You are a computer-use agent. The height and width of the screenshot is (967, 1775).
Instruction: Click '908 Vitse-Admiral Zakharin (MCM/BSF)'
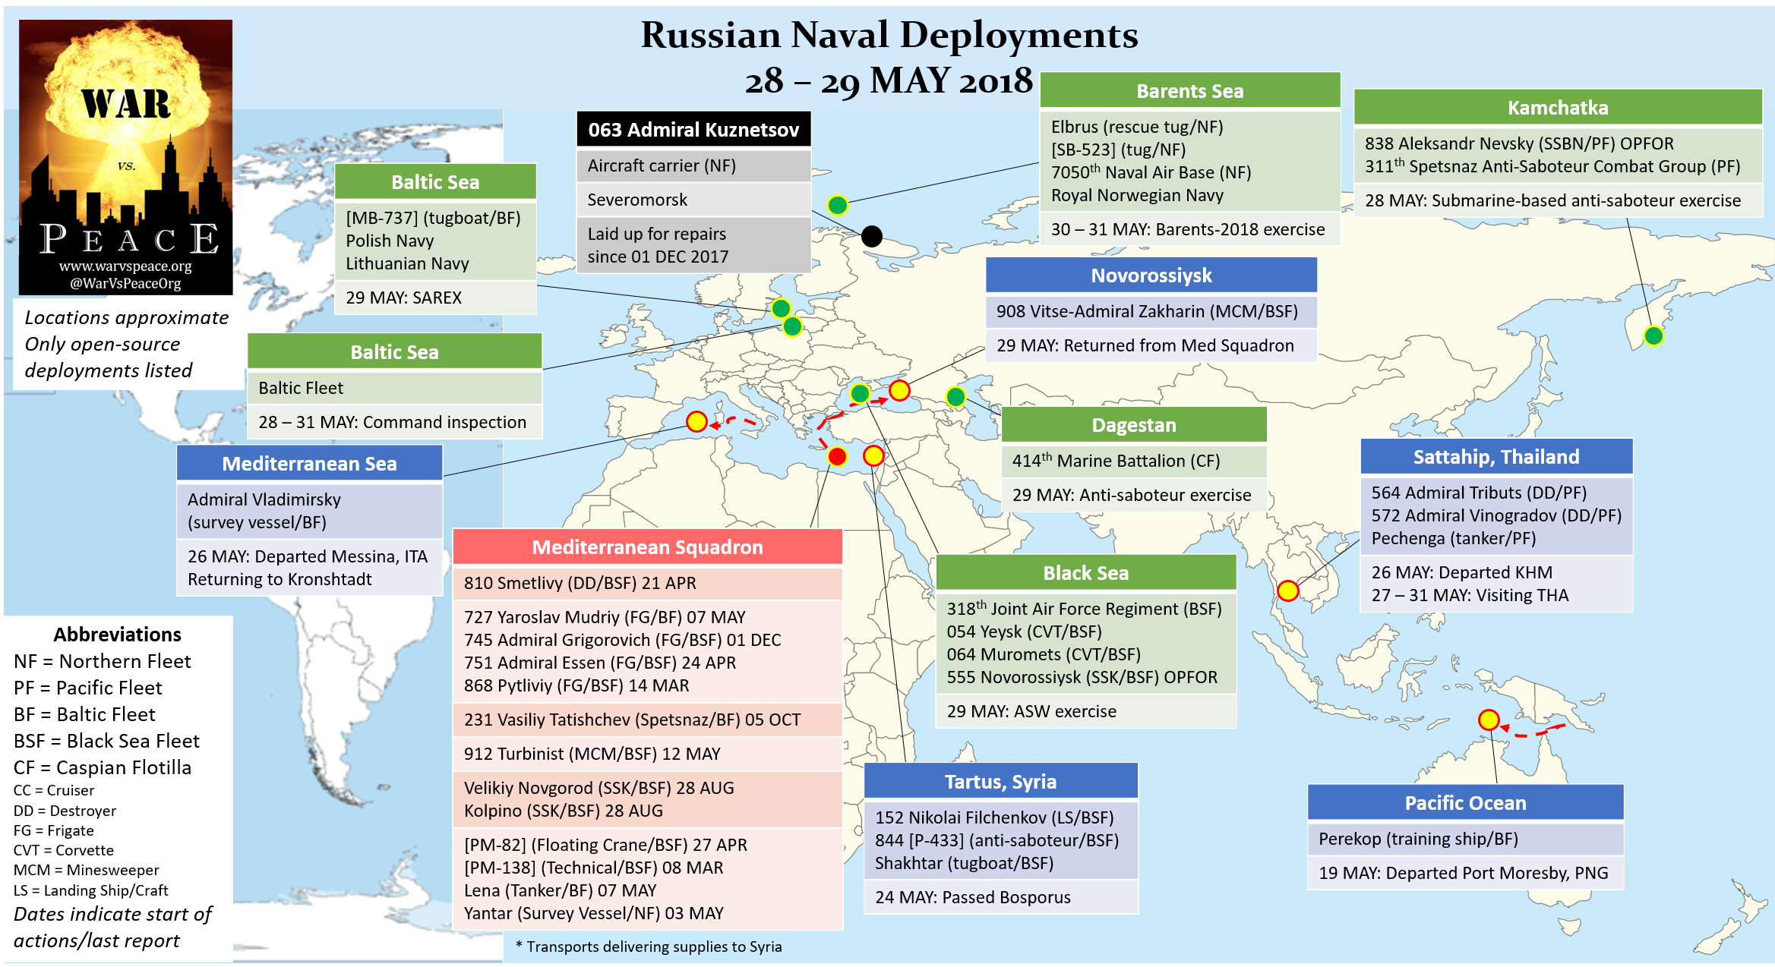pos(1147,311)
